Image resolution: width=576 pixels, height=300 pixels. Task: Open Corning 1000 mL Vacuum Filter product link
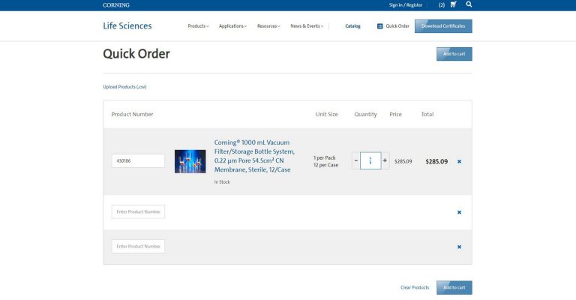(254, 156)
